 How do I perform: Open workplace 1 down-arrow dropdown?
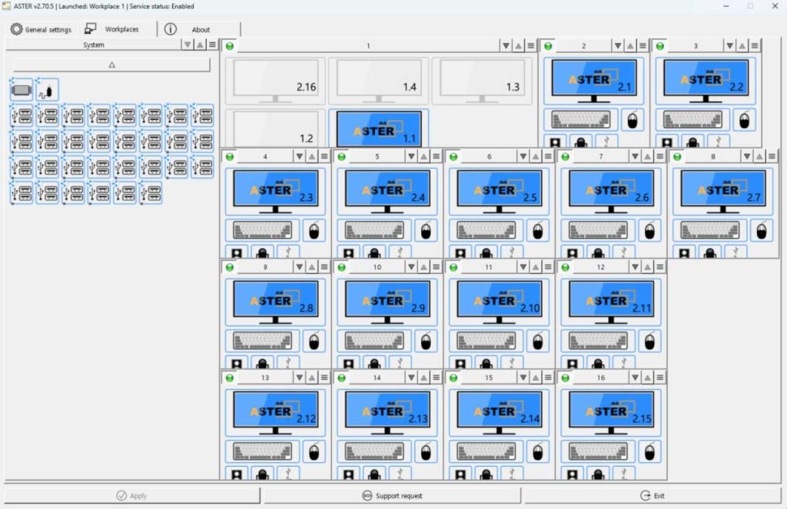(x=506, y=46)
